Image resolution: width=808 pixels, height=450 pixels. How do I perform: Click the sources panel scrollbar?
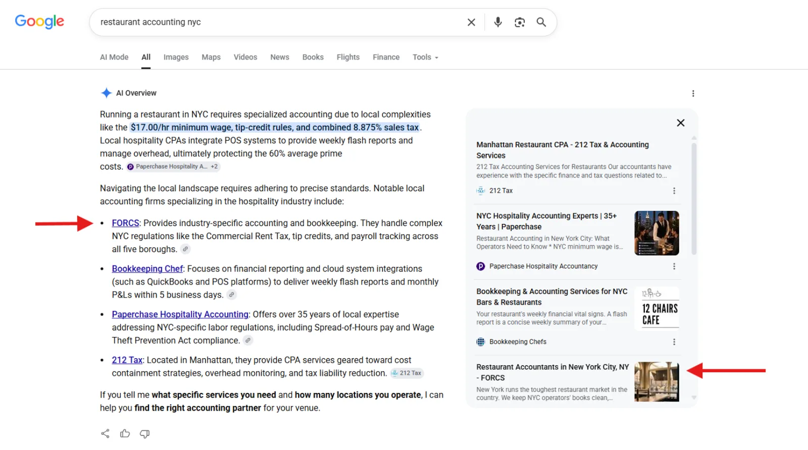[694, 199]
